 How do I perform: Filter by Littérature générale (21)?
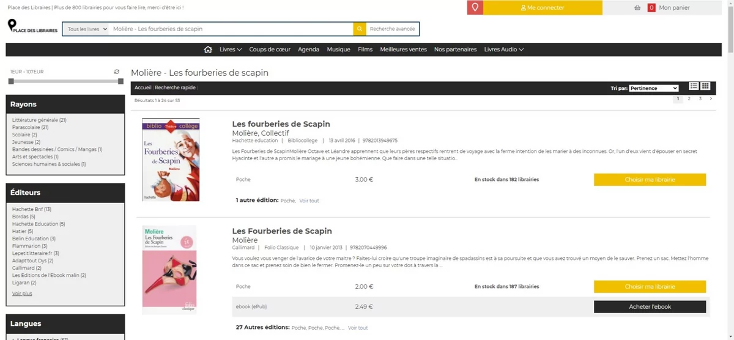click(39, 120)
